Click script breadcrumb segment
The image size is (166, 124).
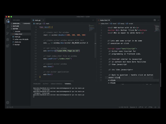[x=130, y=24]
